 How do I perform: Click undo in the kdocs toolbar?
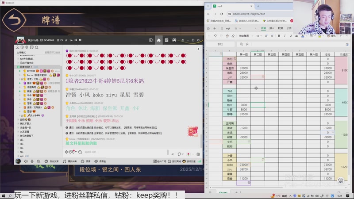(215, 36)
